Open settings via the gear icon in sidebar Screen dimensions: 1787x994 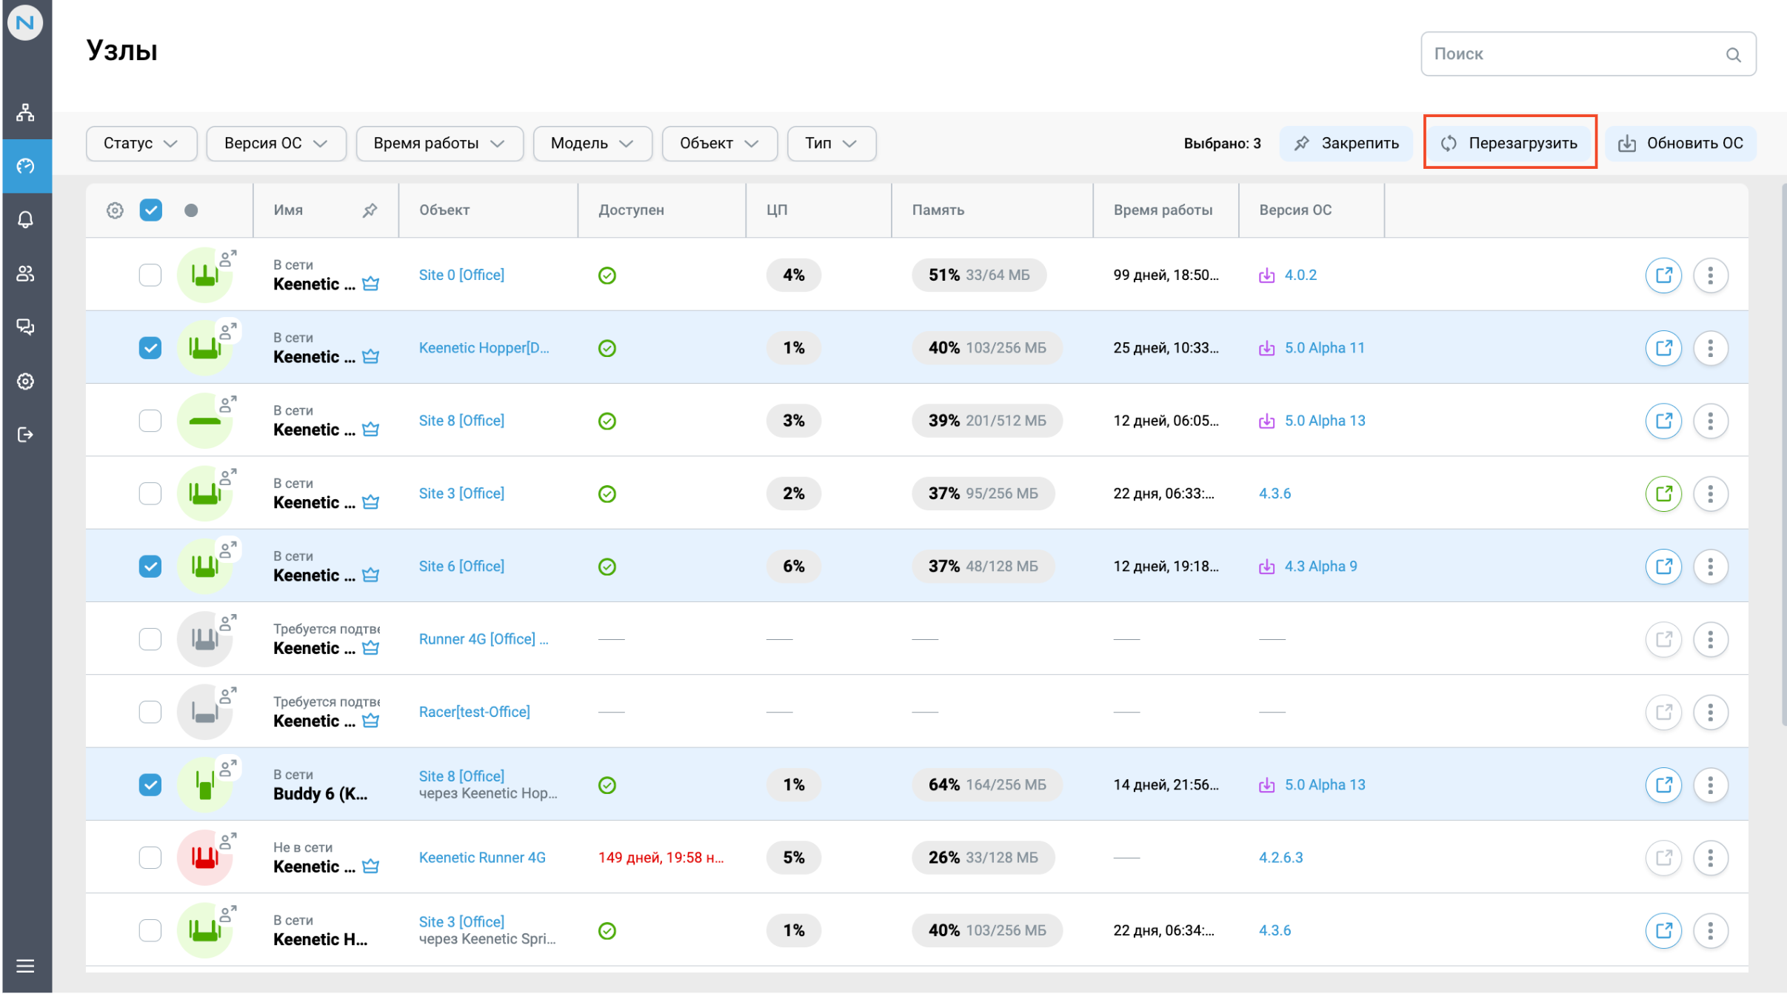[26, 381]
